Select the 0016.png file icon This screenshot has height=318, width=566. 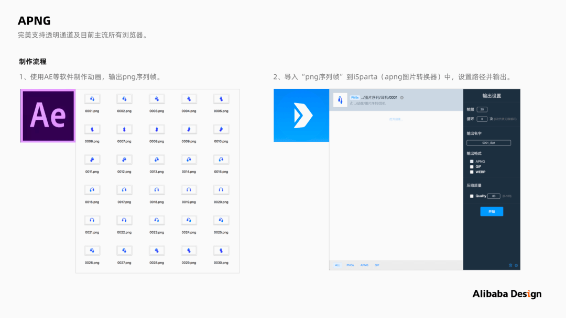[92, 190]
